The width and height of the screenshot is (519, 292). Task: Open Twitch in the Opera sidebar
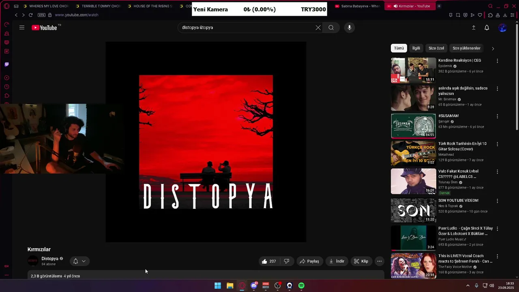6,64
